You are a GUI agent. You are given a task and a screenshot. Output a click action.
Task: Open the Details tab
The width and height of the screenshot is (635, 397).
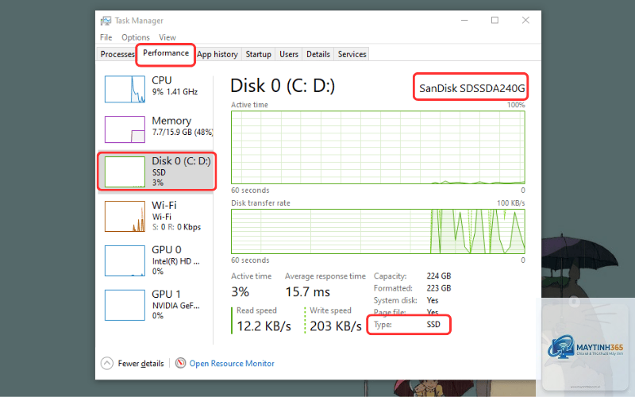click(x=318, y=54)
